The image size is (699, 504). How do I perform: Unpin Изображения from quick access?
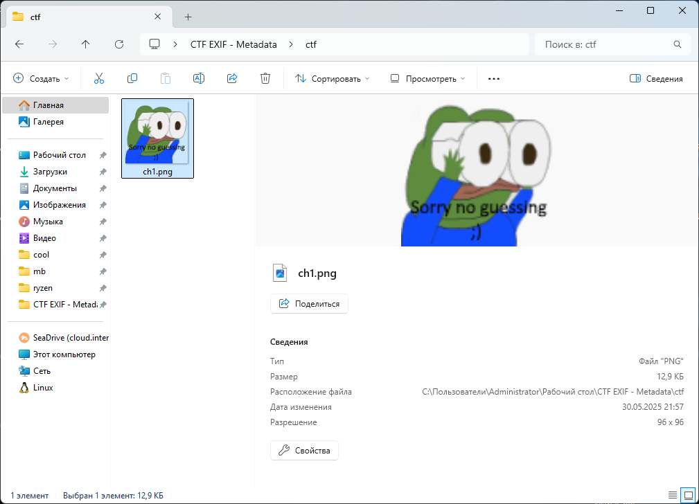tap(103, 205)
